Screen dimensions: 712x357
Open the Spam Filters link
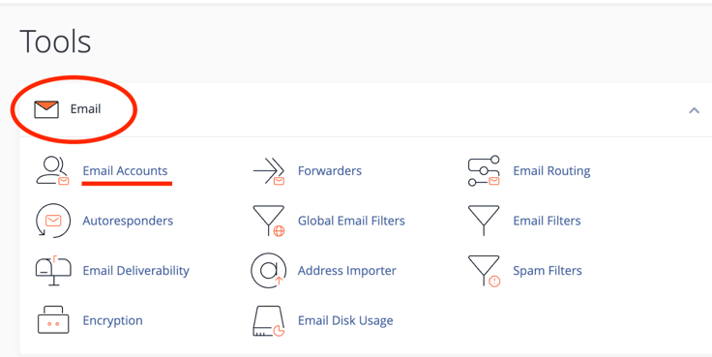(548, 271)
